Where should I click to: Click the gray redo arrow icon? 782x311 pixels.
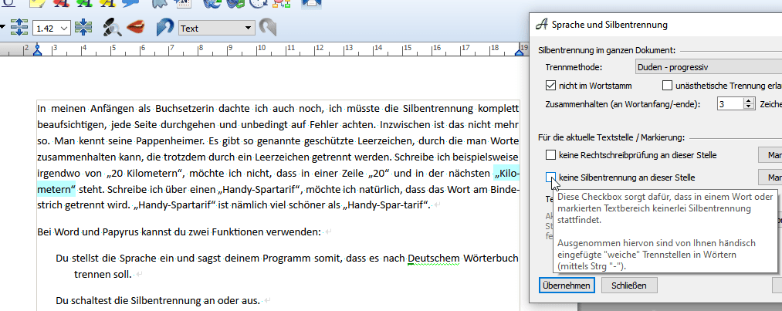(x=267, y=28)
